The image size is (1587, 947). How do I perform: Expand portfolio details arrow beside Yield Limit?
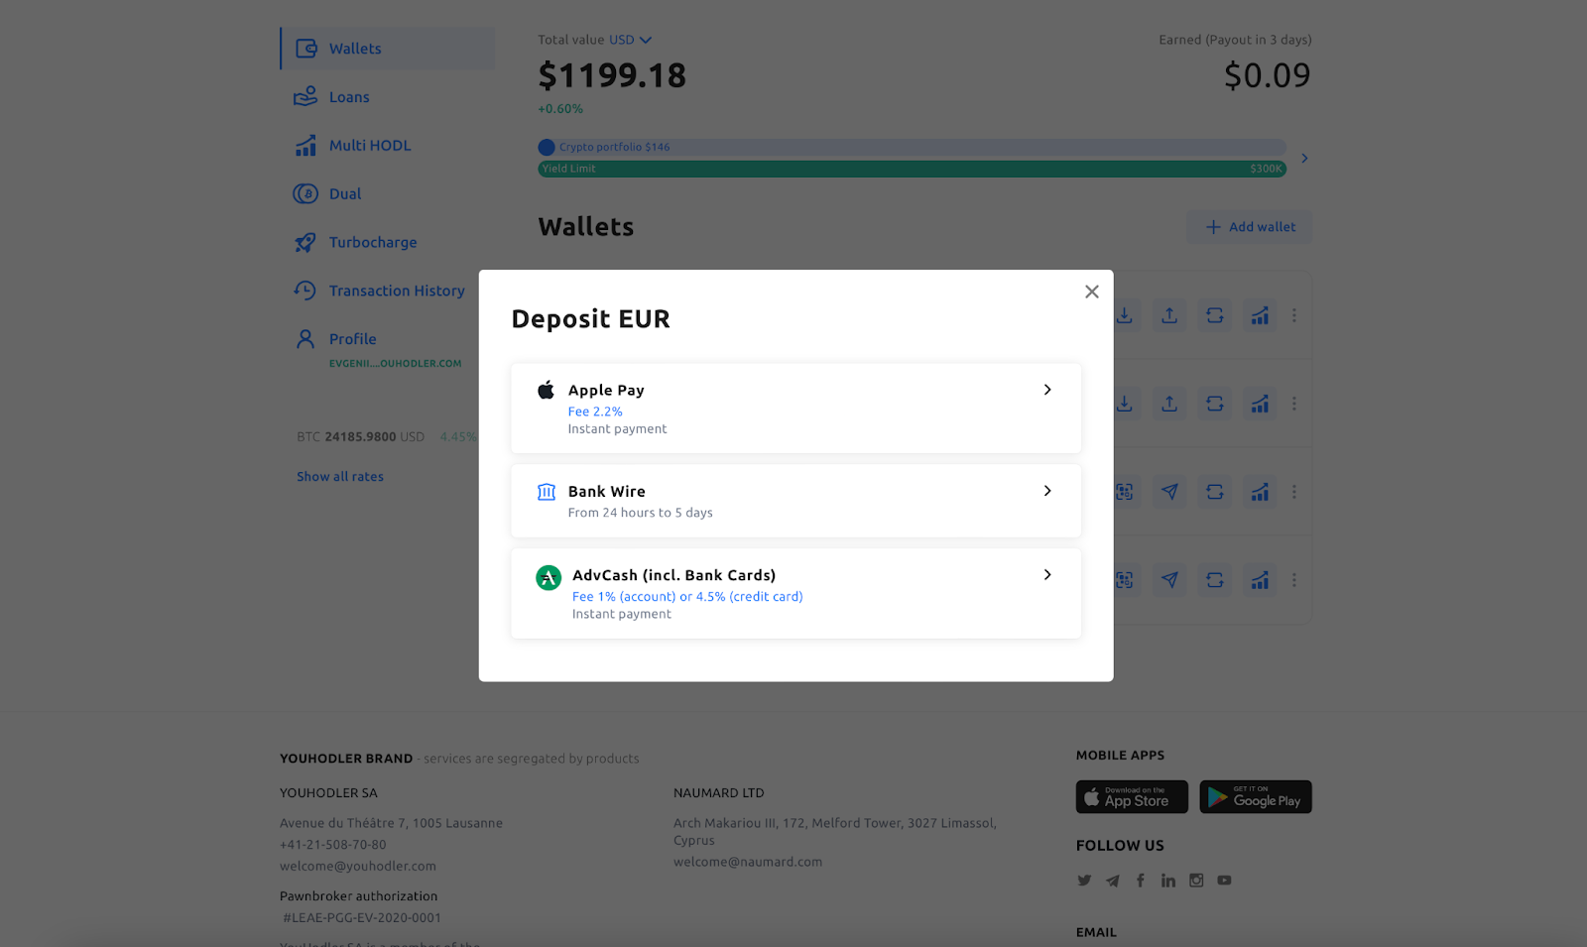coord(1304,158)
